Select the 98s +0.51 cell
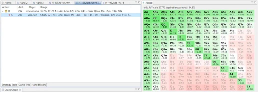The width and height of the screenshot is (258, 92). point(199,44)
